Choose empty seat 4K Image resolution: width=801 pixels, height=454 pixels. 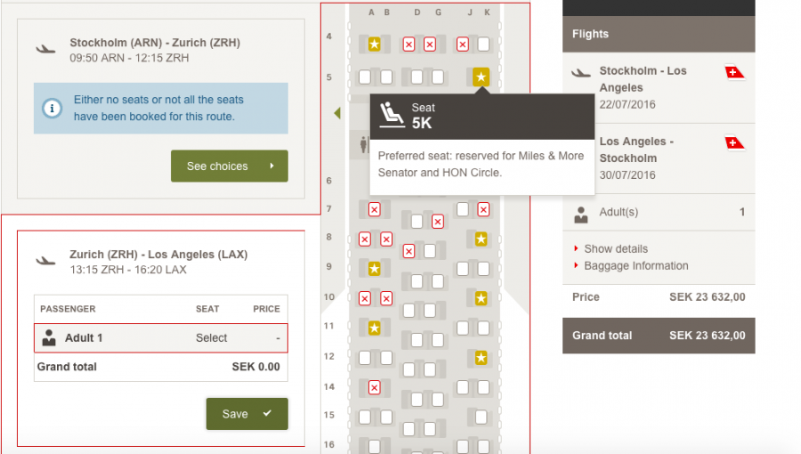[x=483, y=44]
